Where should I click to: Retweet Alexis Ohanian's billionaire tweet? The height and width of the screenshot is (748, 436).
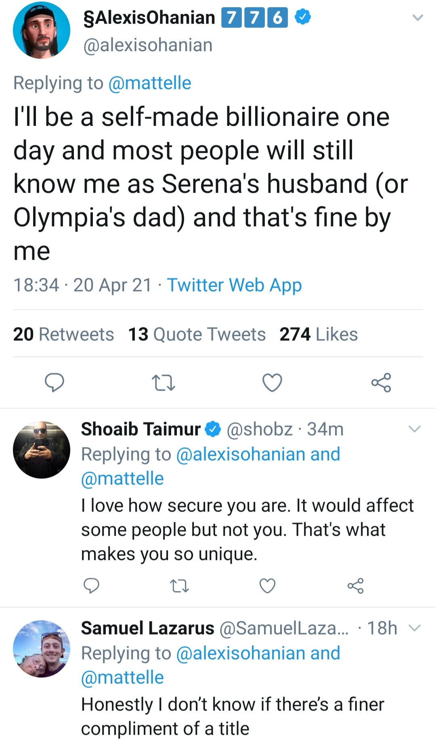[x=163, y=383]
